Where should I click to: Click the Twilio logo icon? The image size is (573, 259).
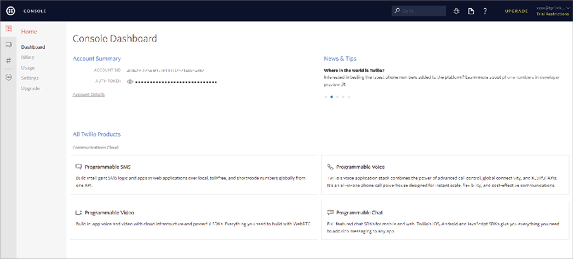[x=11, y=11]
